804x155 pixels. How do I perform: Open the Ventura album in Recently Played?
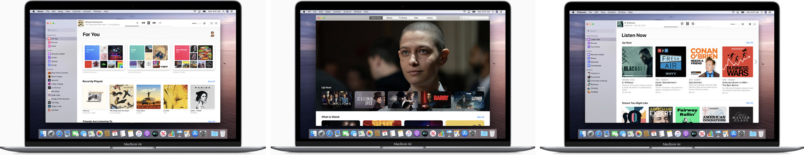tap(94, 97)
